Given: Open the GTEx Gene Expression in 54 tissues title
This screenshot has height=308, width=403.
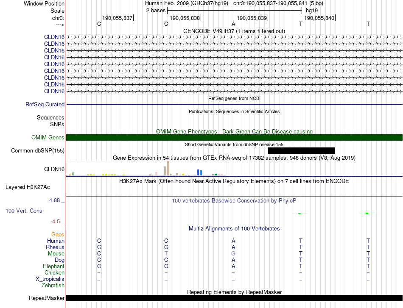Looking at the screenshot, I should point(234,158).
